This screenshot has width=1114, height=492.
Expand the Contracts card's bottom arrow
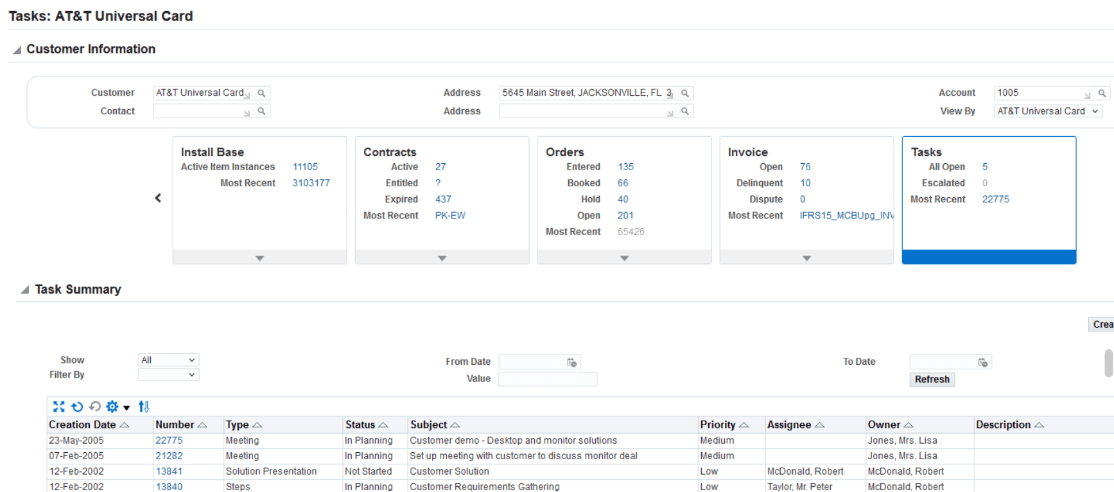pyautogui.click(x=442, y=258)
